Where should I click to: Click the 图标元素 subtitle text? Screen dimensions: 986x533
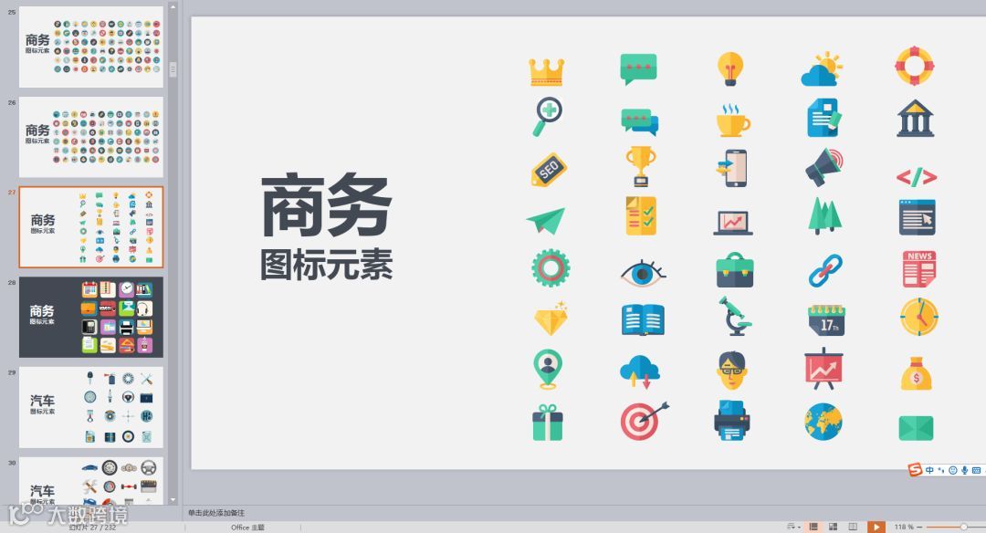tap(326, 265)
